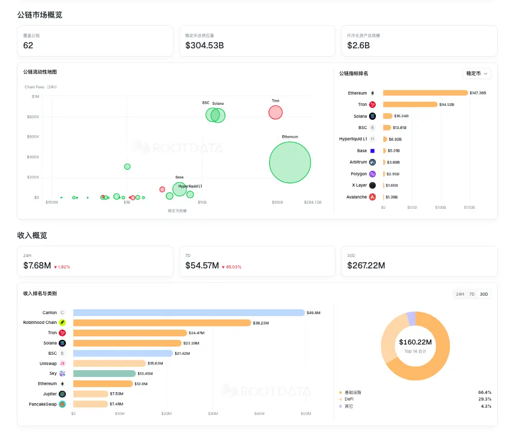Click the Tron logo in chain ranking
This screenshot has height=436, width=522.
[x=373, y=104]
